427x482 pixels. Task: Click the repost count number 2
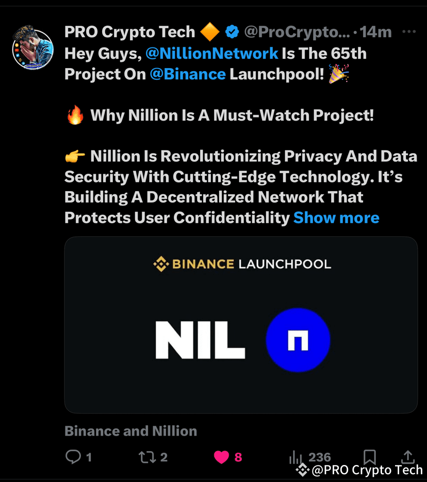[x=162, y=457]
